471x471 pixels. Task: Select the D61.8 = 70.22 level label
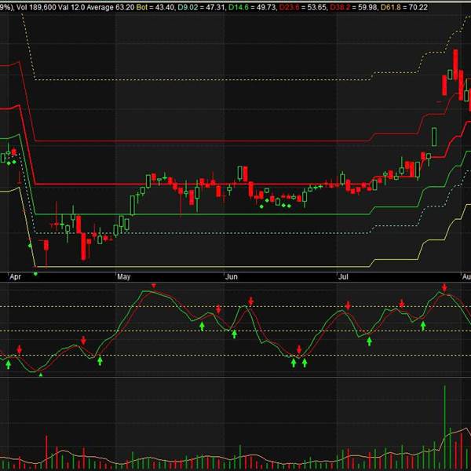click(x=404, y=7)
